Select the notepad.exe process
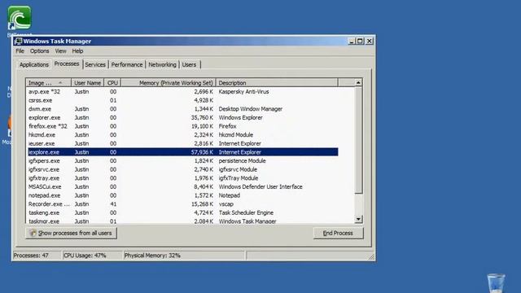This screenshot has height=293, width=521. 182,195
